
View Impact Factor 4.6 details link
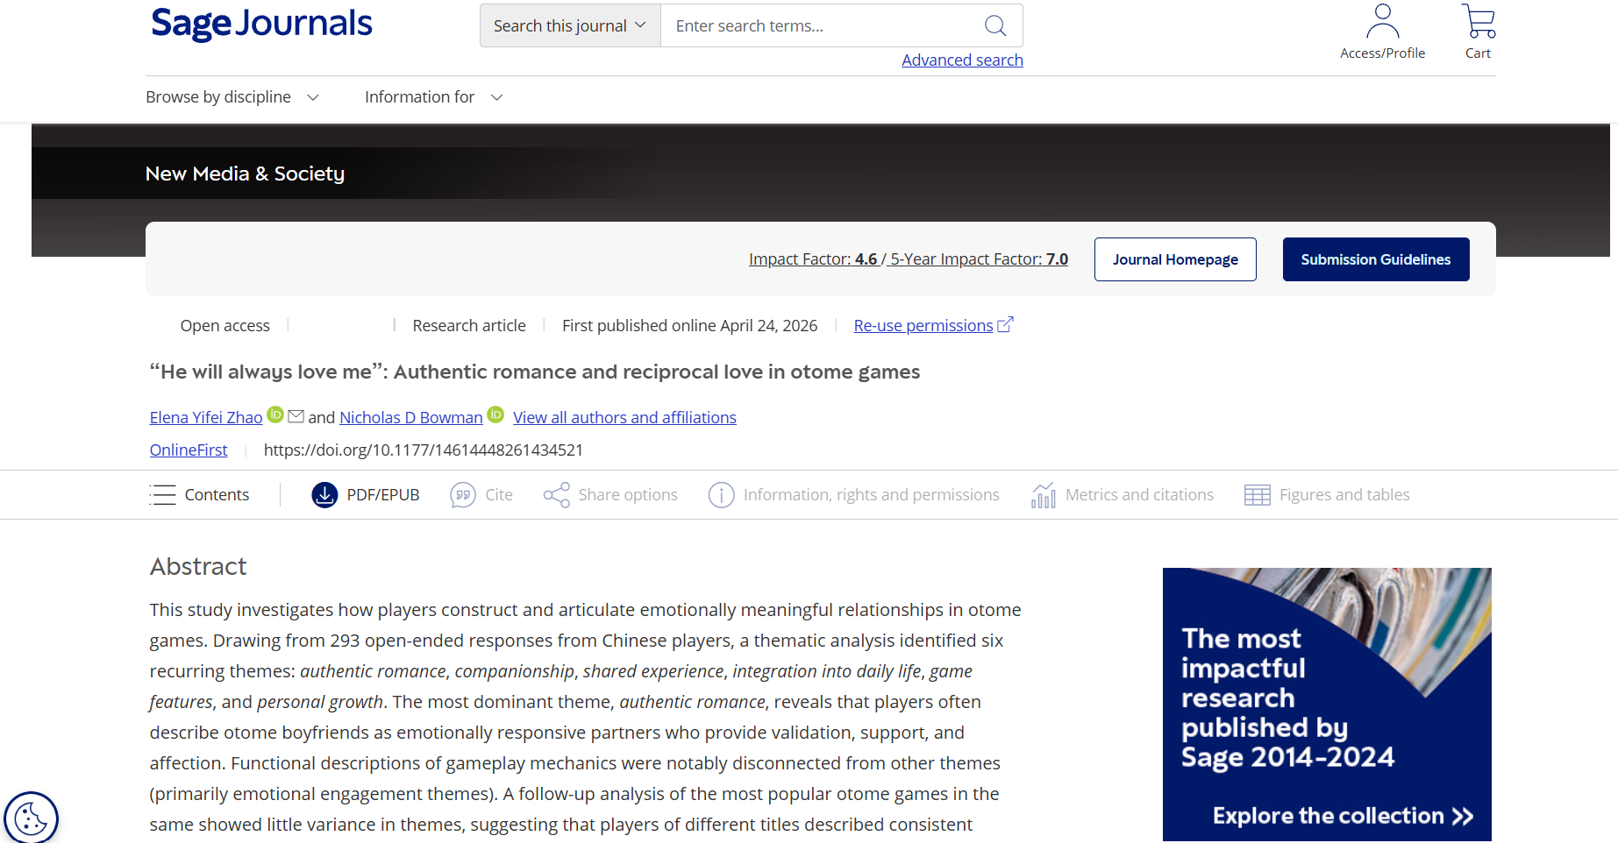pyautogui.click(x=909, y=259)
